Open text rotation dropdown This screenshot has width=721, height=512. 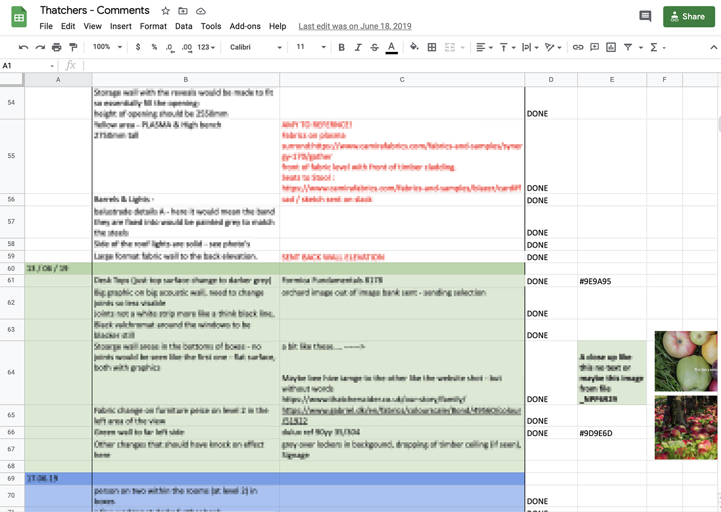coord(553,47)
